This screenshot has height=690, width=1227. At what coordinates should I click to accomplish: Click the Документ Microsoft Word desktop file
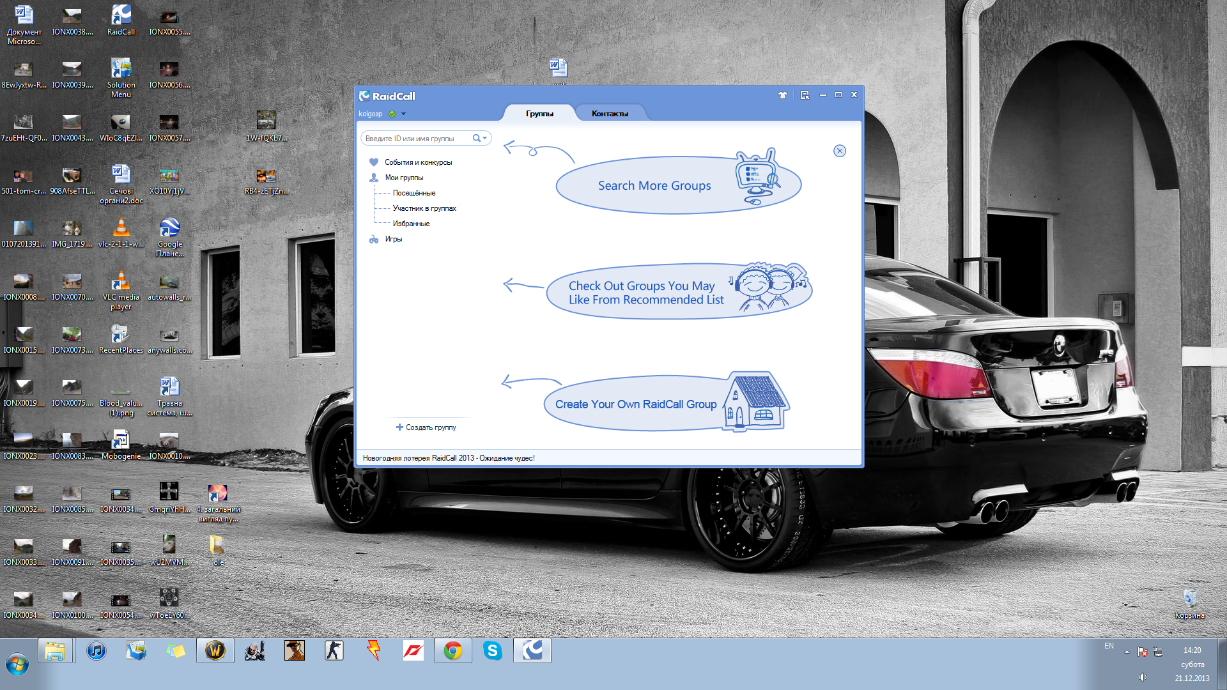pos(24,26)
